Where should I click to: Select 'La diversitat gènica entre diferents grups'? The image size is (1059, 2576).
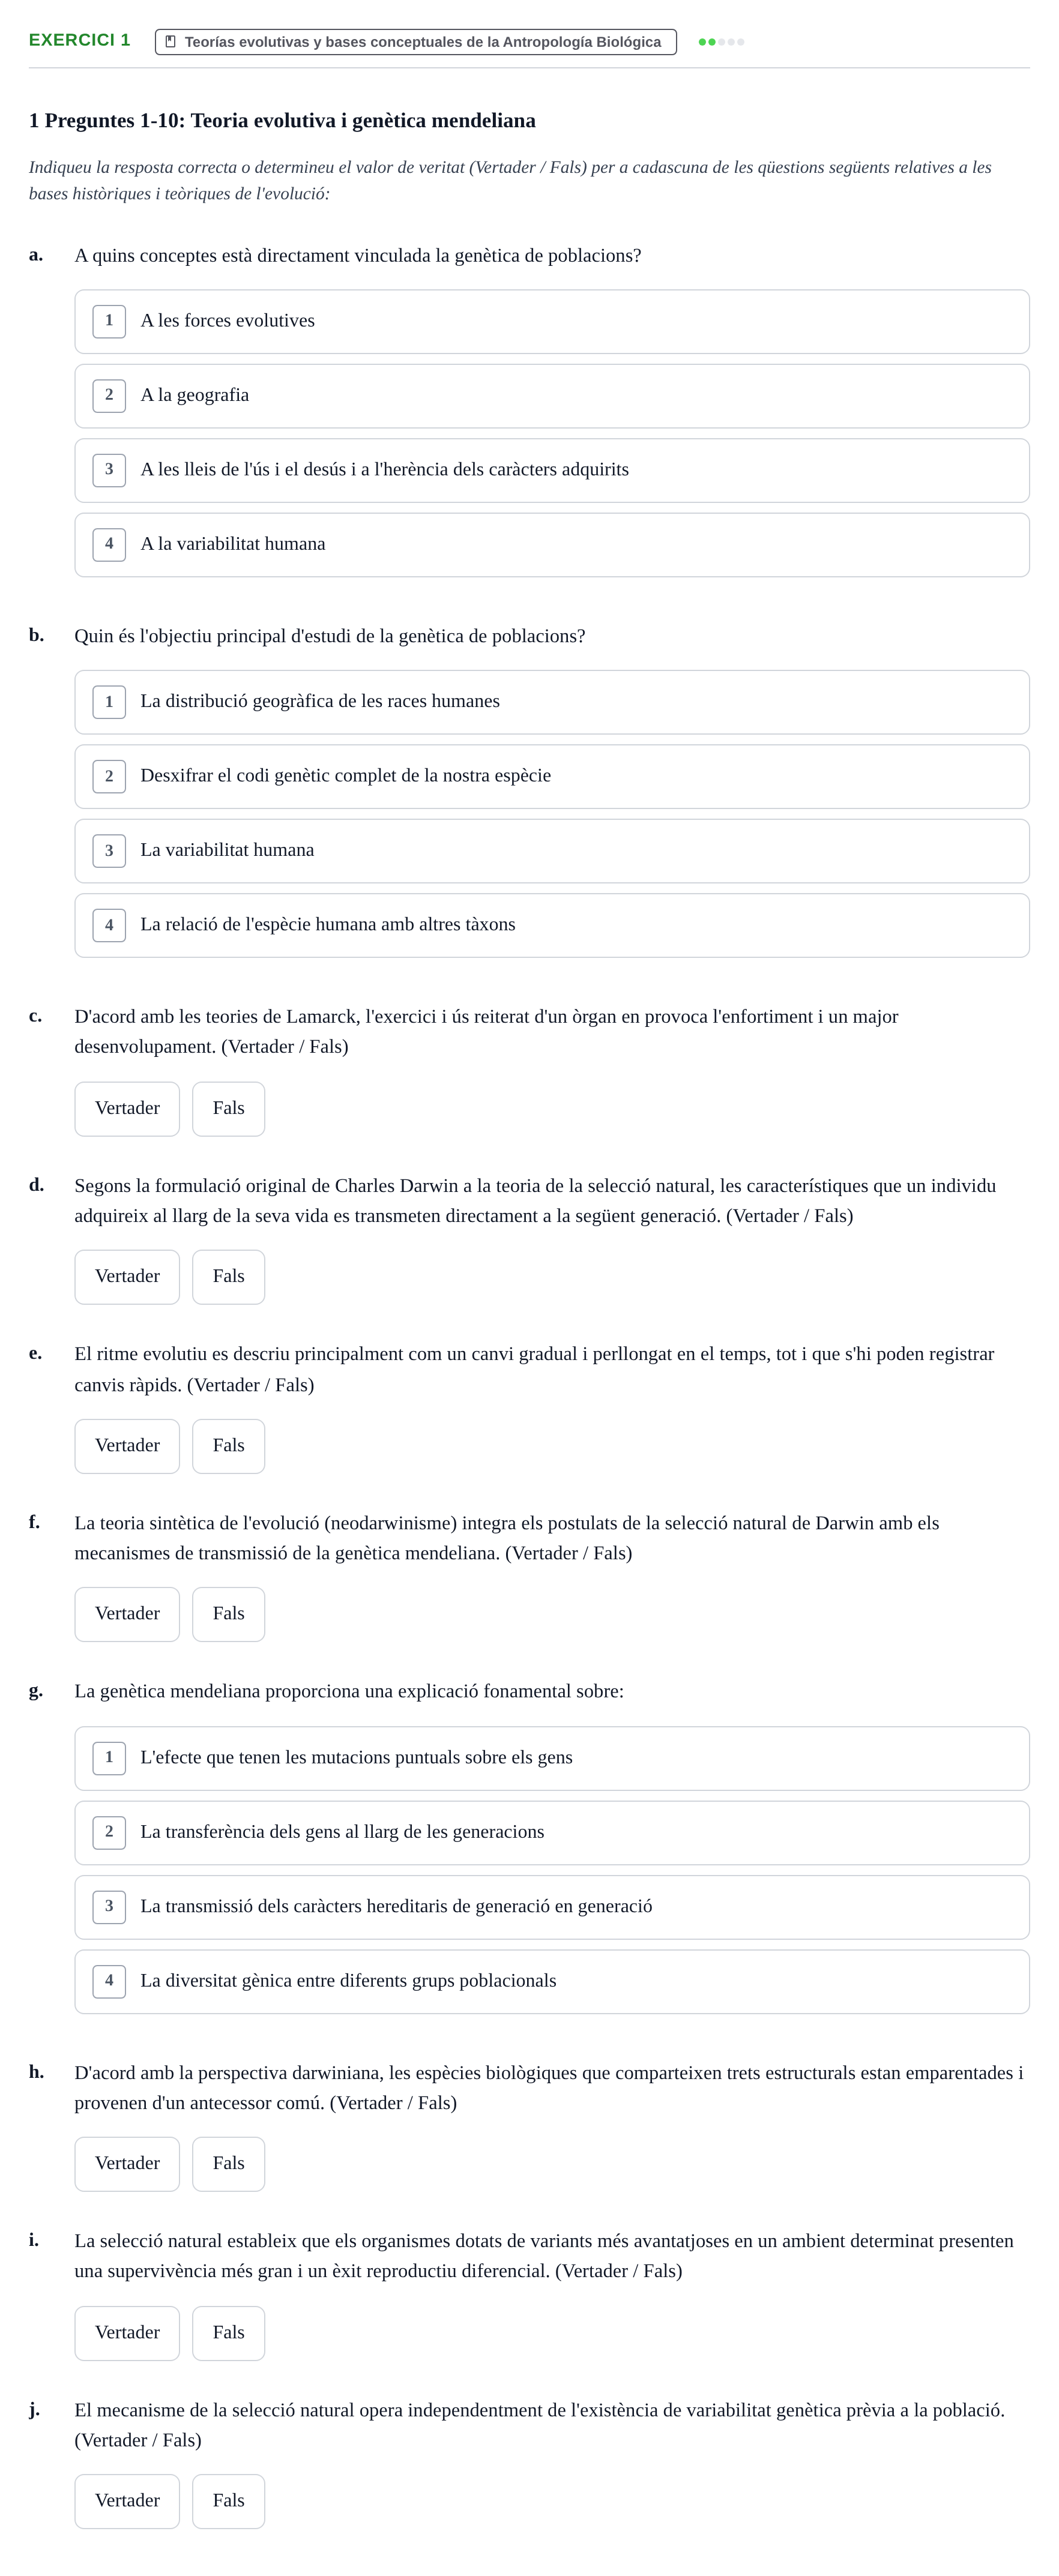[x=552, y=1982]
